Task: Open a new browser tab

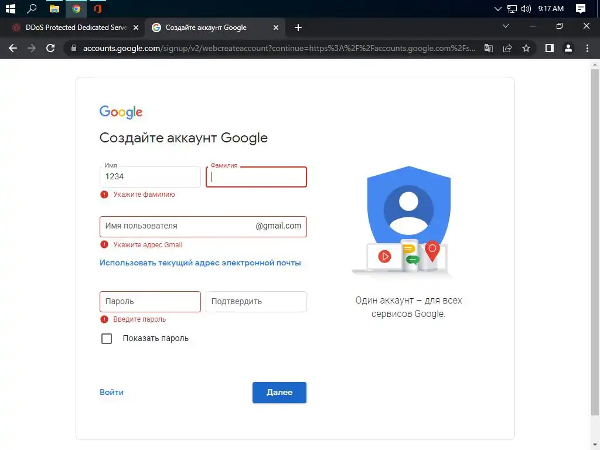Action: pyautogui.click(x=298, y=28)
